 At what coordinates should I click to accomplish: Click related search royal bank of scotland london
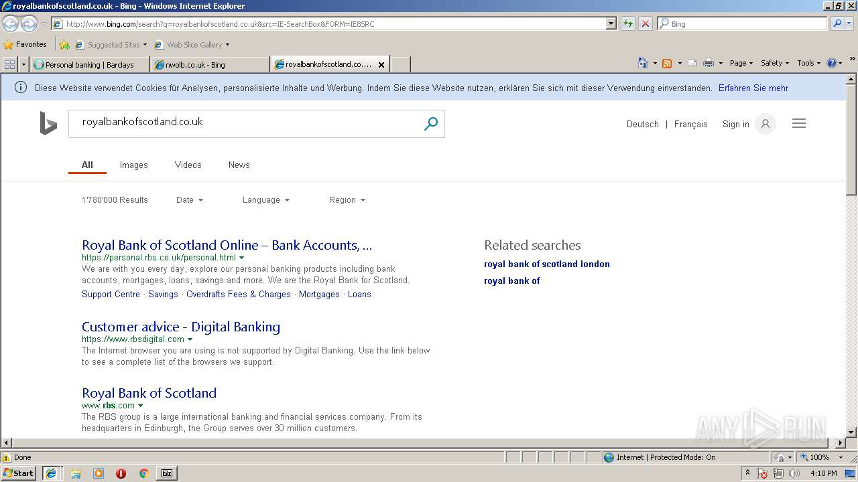coord(547,264)
